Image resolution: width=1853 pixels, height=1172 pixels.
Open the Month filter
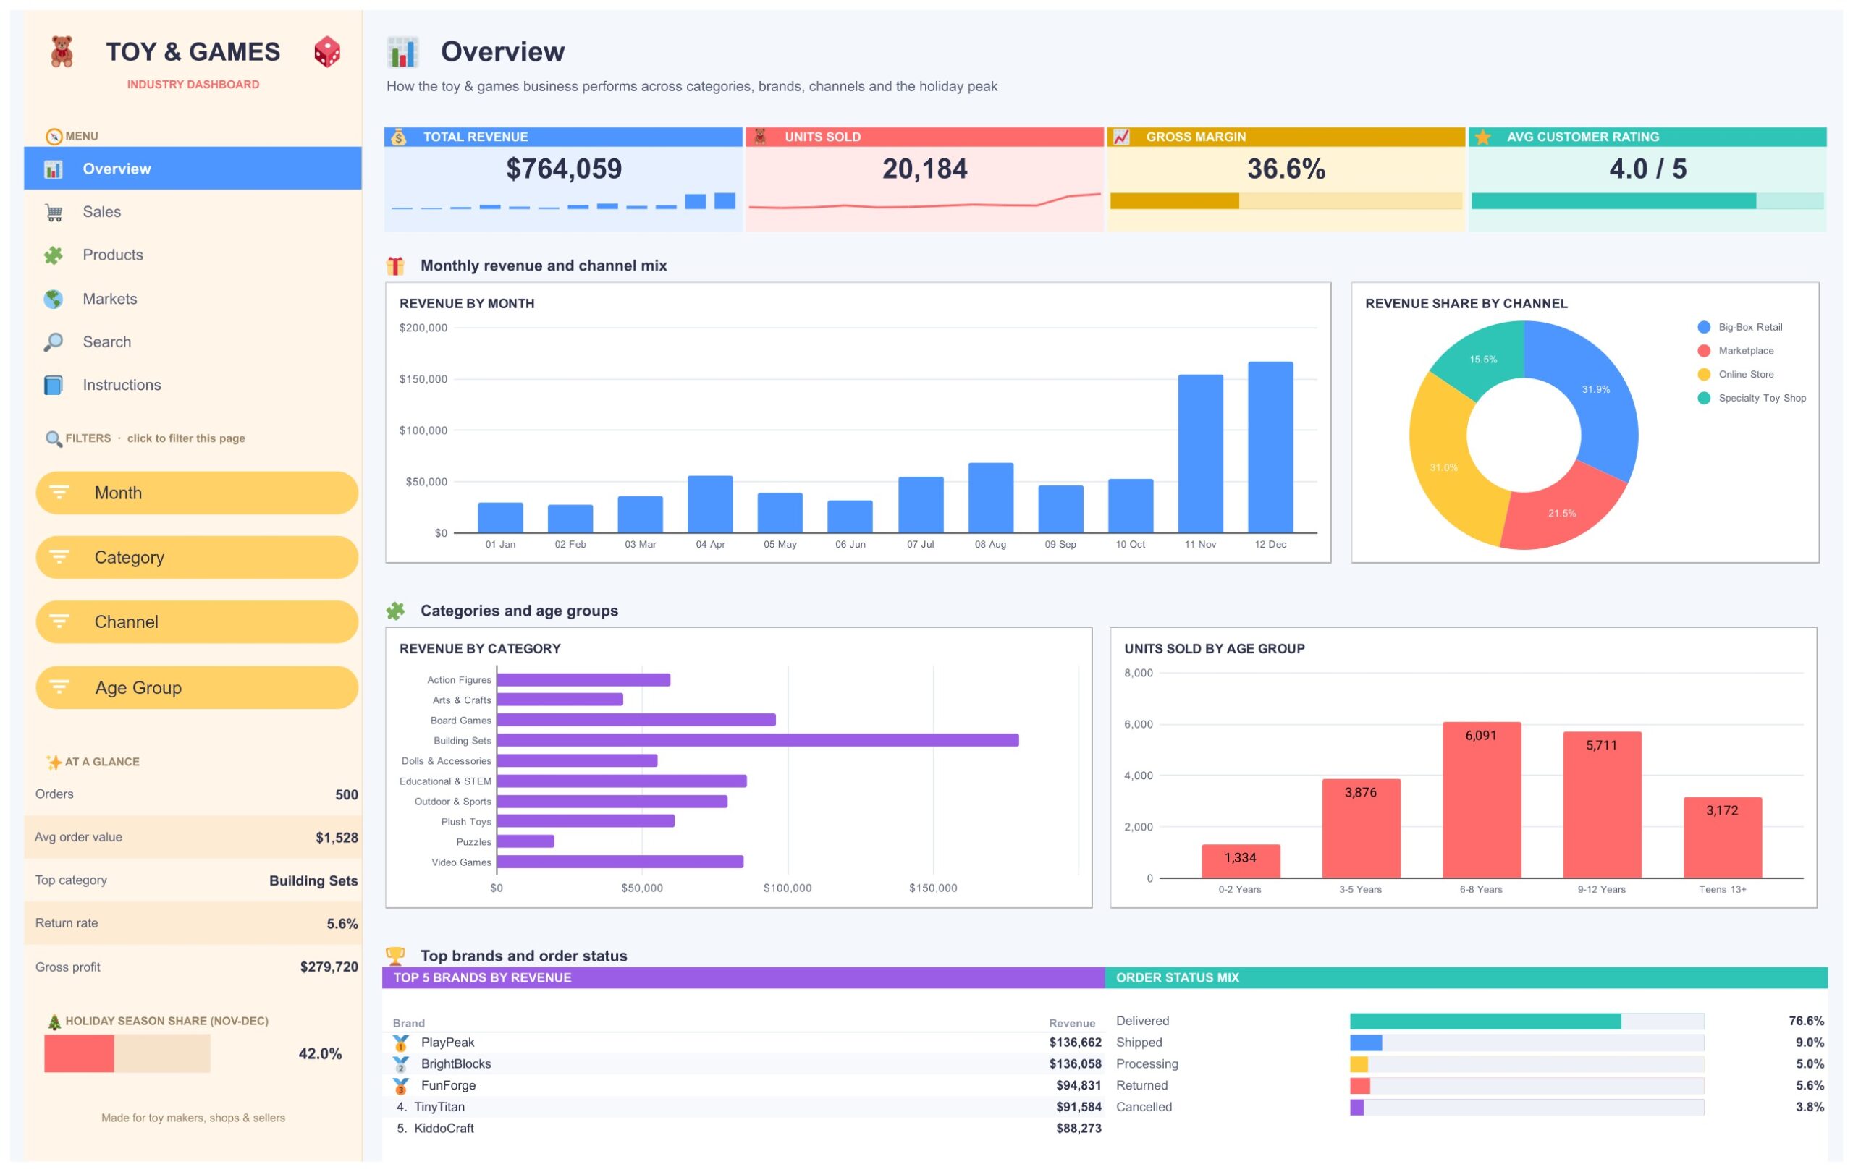pos(197,492)
